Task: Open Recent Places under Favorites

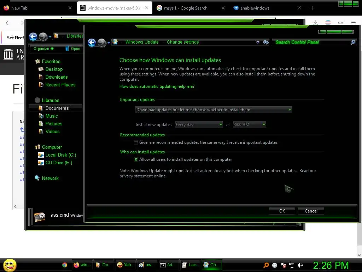Action: click(60, 85)
